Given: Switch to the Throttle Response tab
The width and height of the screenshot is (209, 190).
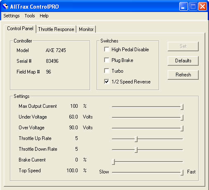Looking at the screenshot, I should (x=56, y=29).
